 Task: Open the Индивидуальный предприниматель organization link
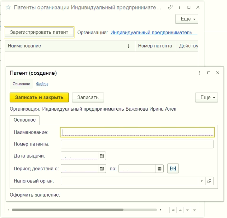tap(154, 32)
